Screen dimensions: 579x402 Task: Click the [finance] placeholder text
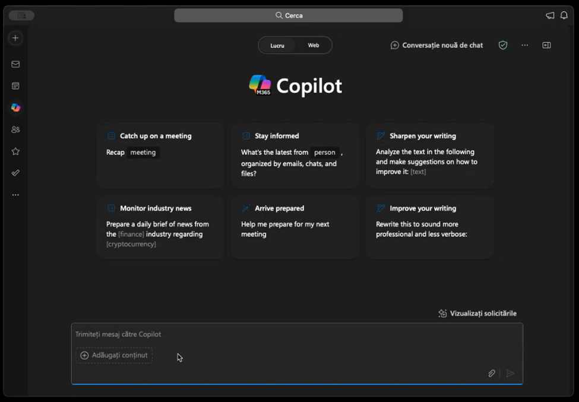tap(131, 234)
